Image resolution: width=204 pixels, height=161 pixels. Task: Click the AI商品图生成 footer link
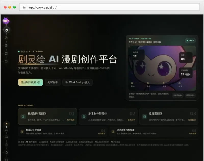(71, 142)
